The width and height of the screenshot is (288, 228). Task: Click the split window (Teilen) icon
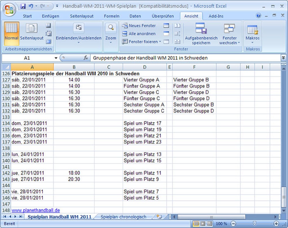point(166,25)
